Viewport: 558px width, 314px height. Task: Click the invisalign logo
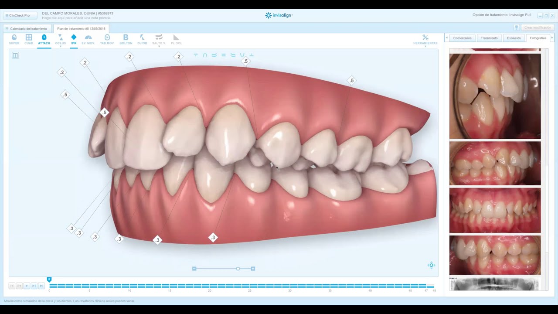pyautogui.click(x=279, y=15)
